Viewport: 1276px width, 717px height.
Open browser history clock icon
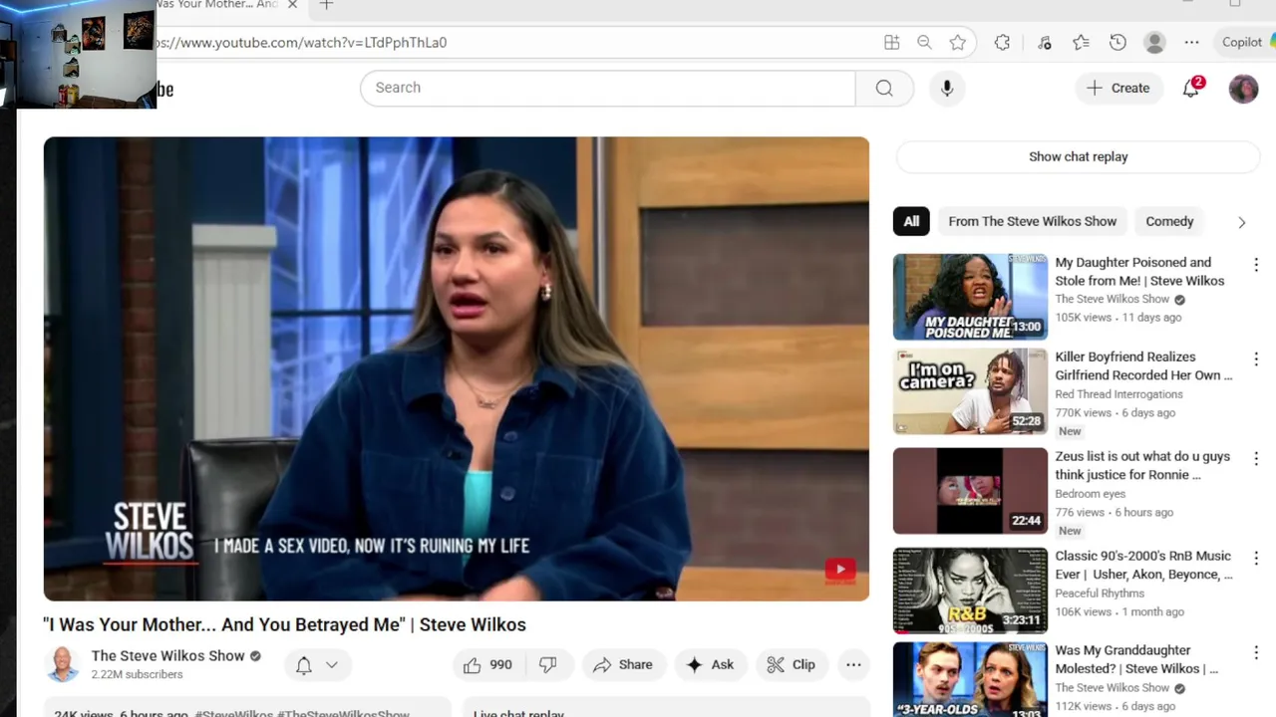(x=1117, y=42)
